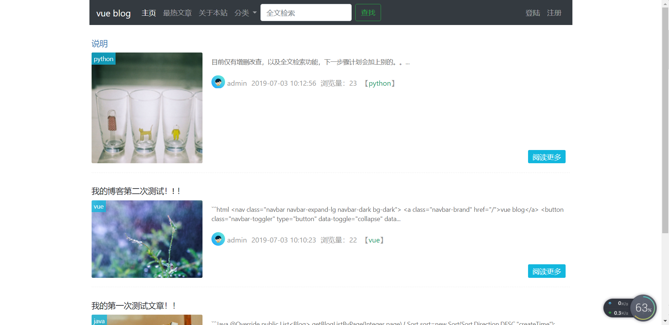Click the purple flowers thumbnail

[147, 239]
